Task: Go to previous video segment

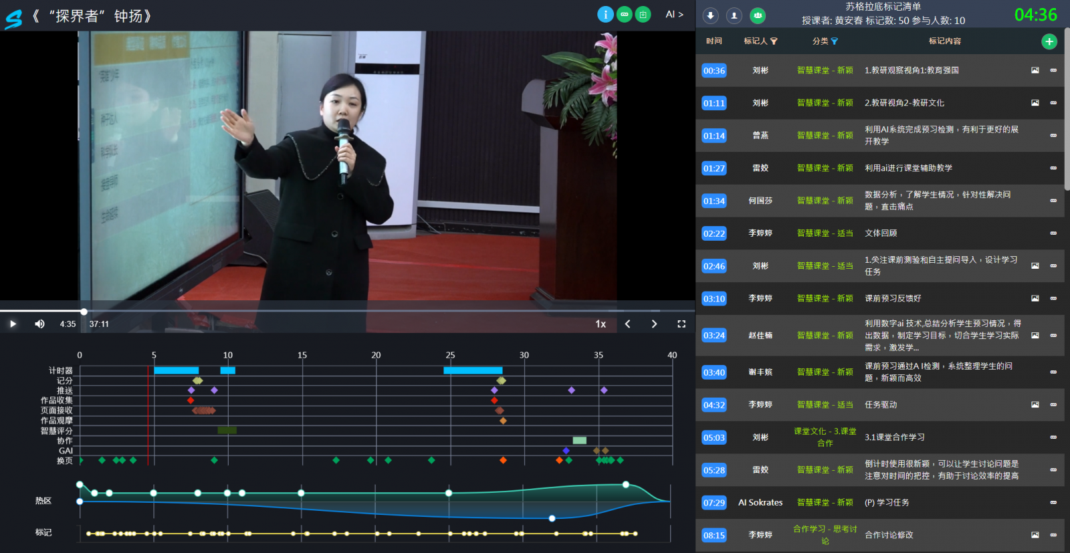Action: pyautogui.click(x=627, y=324)
